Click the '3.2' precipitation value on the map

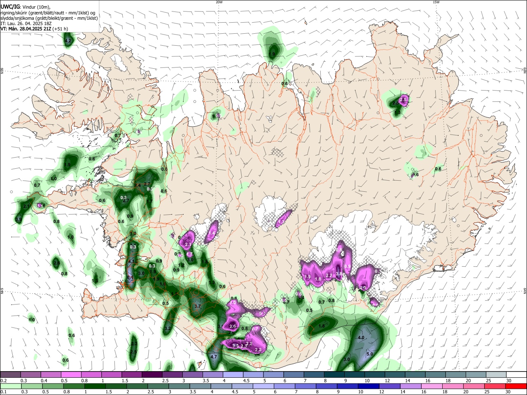pyautogui.click(x=168, y=328)
